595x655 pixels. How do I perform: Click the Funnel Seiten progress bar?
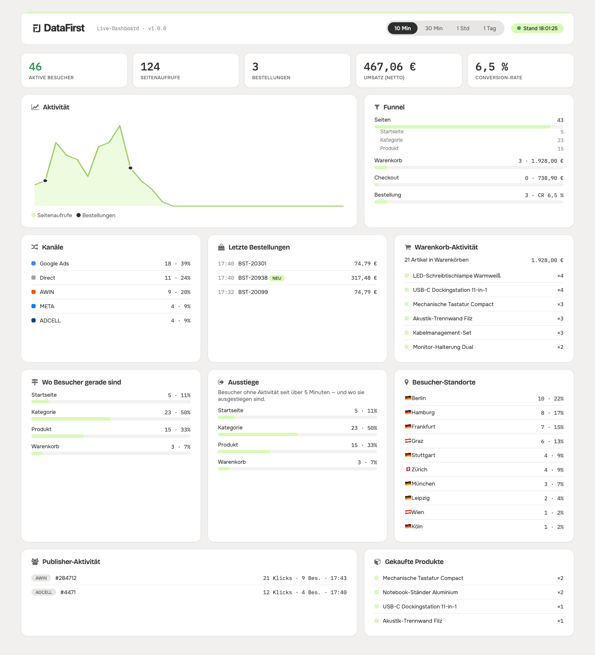(x=469, y=127)
